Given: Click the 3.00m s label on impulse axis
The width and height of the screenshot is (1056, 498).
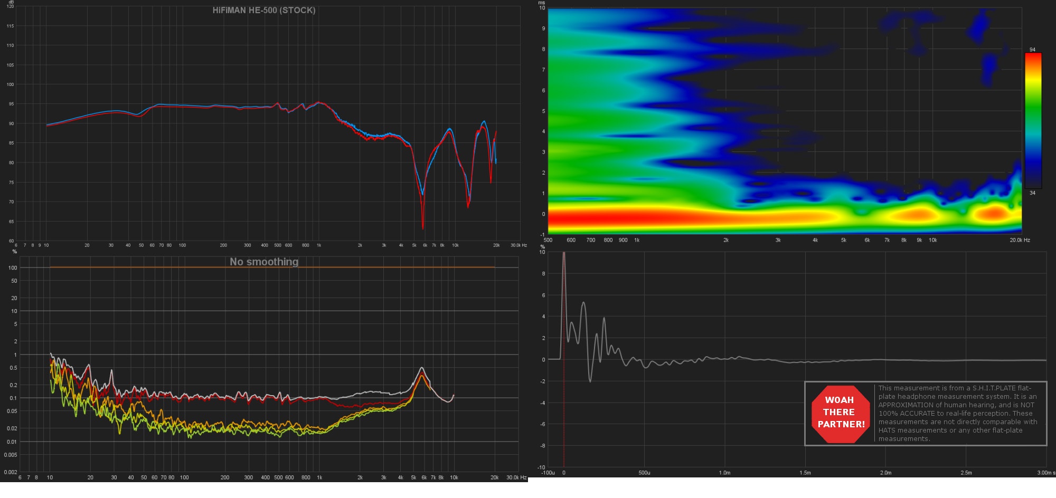Looking at the screenshot, I should pos(1046,473).
